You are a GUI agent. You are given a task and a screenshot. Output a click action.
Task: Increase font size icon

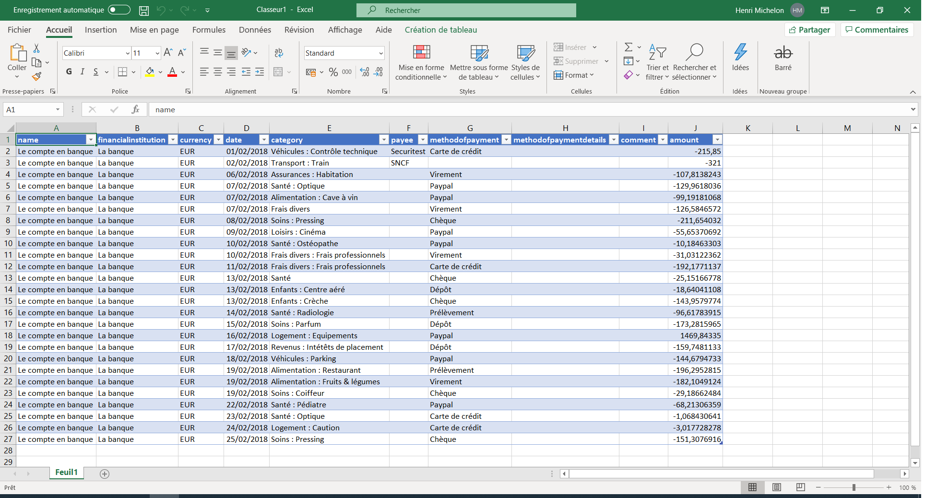168,53
